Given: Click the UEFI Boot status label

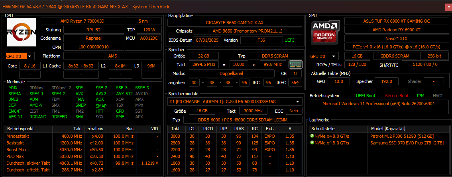Looking at the screenshot, I should [x=366, y=96].
